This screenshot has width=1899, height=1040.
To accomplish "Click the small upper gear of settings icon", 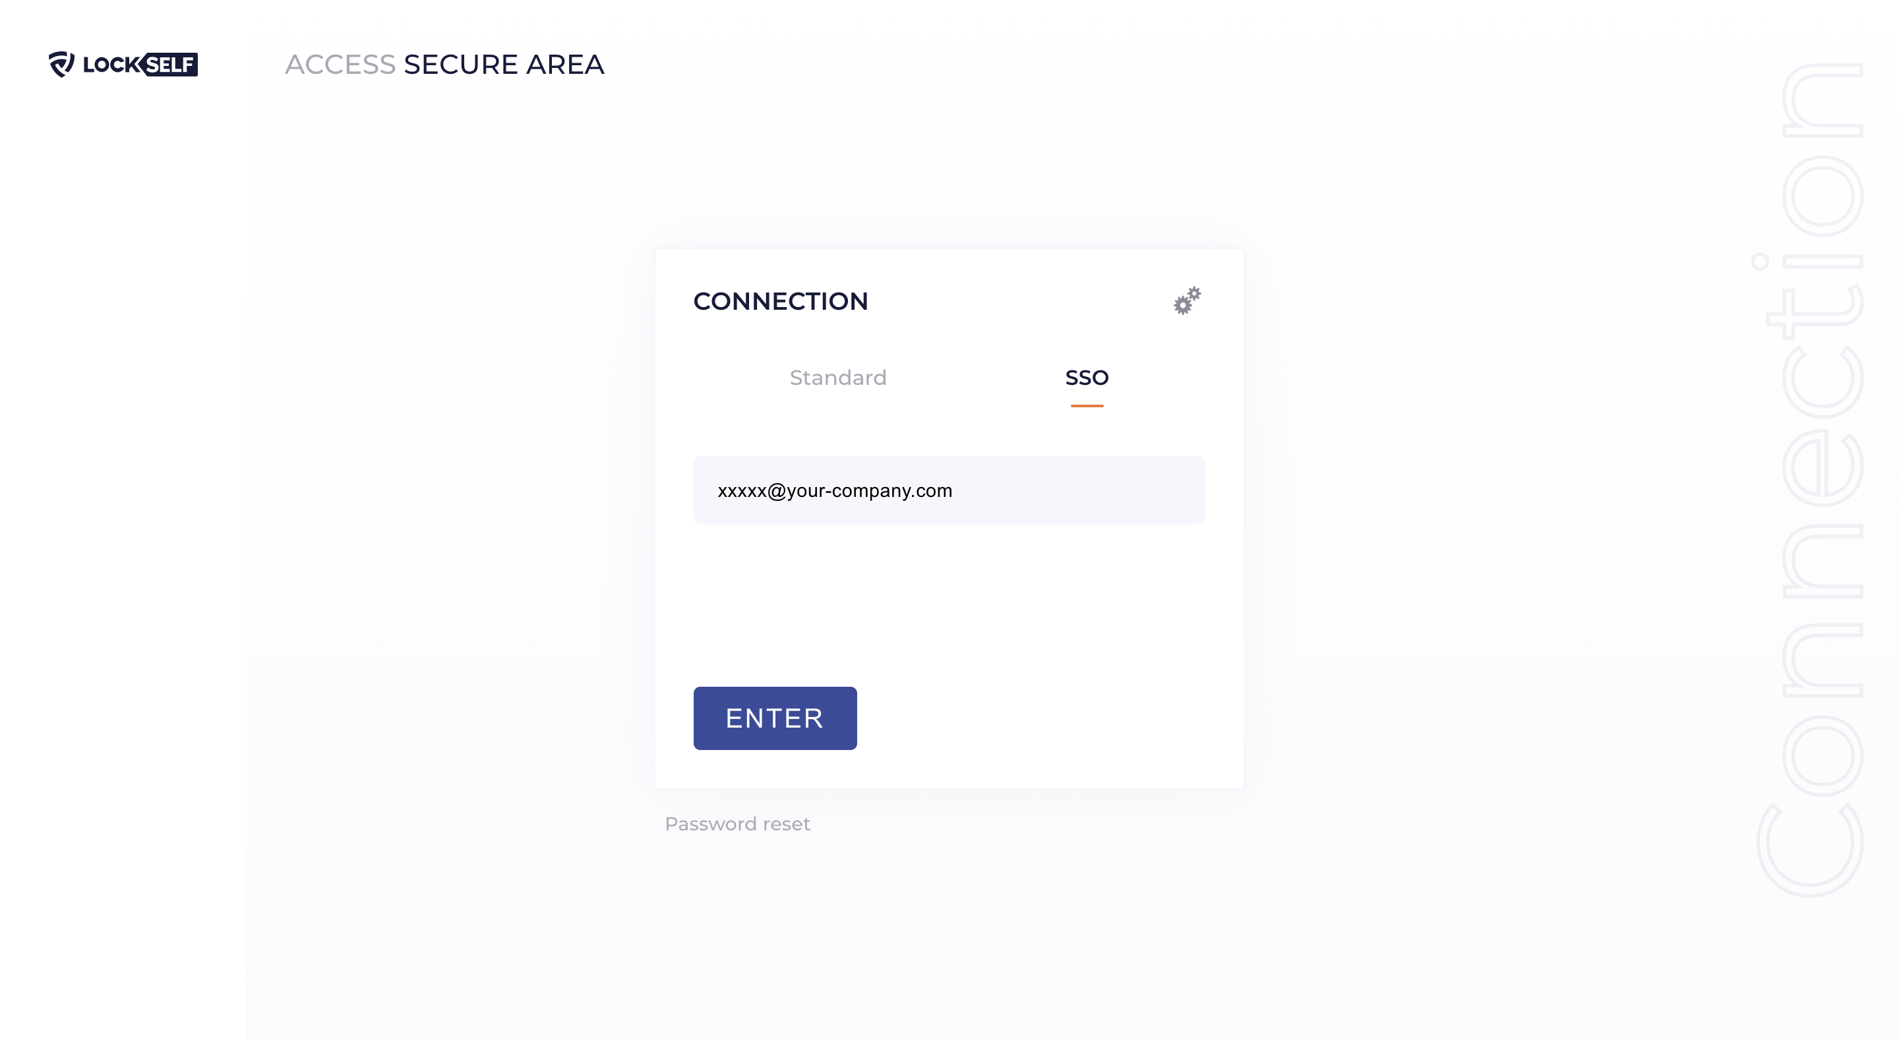I will 1194,293.
